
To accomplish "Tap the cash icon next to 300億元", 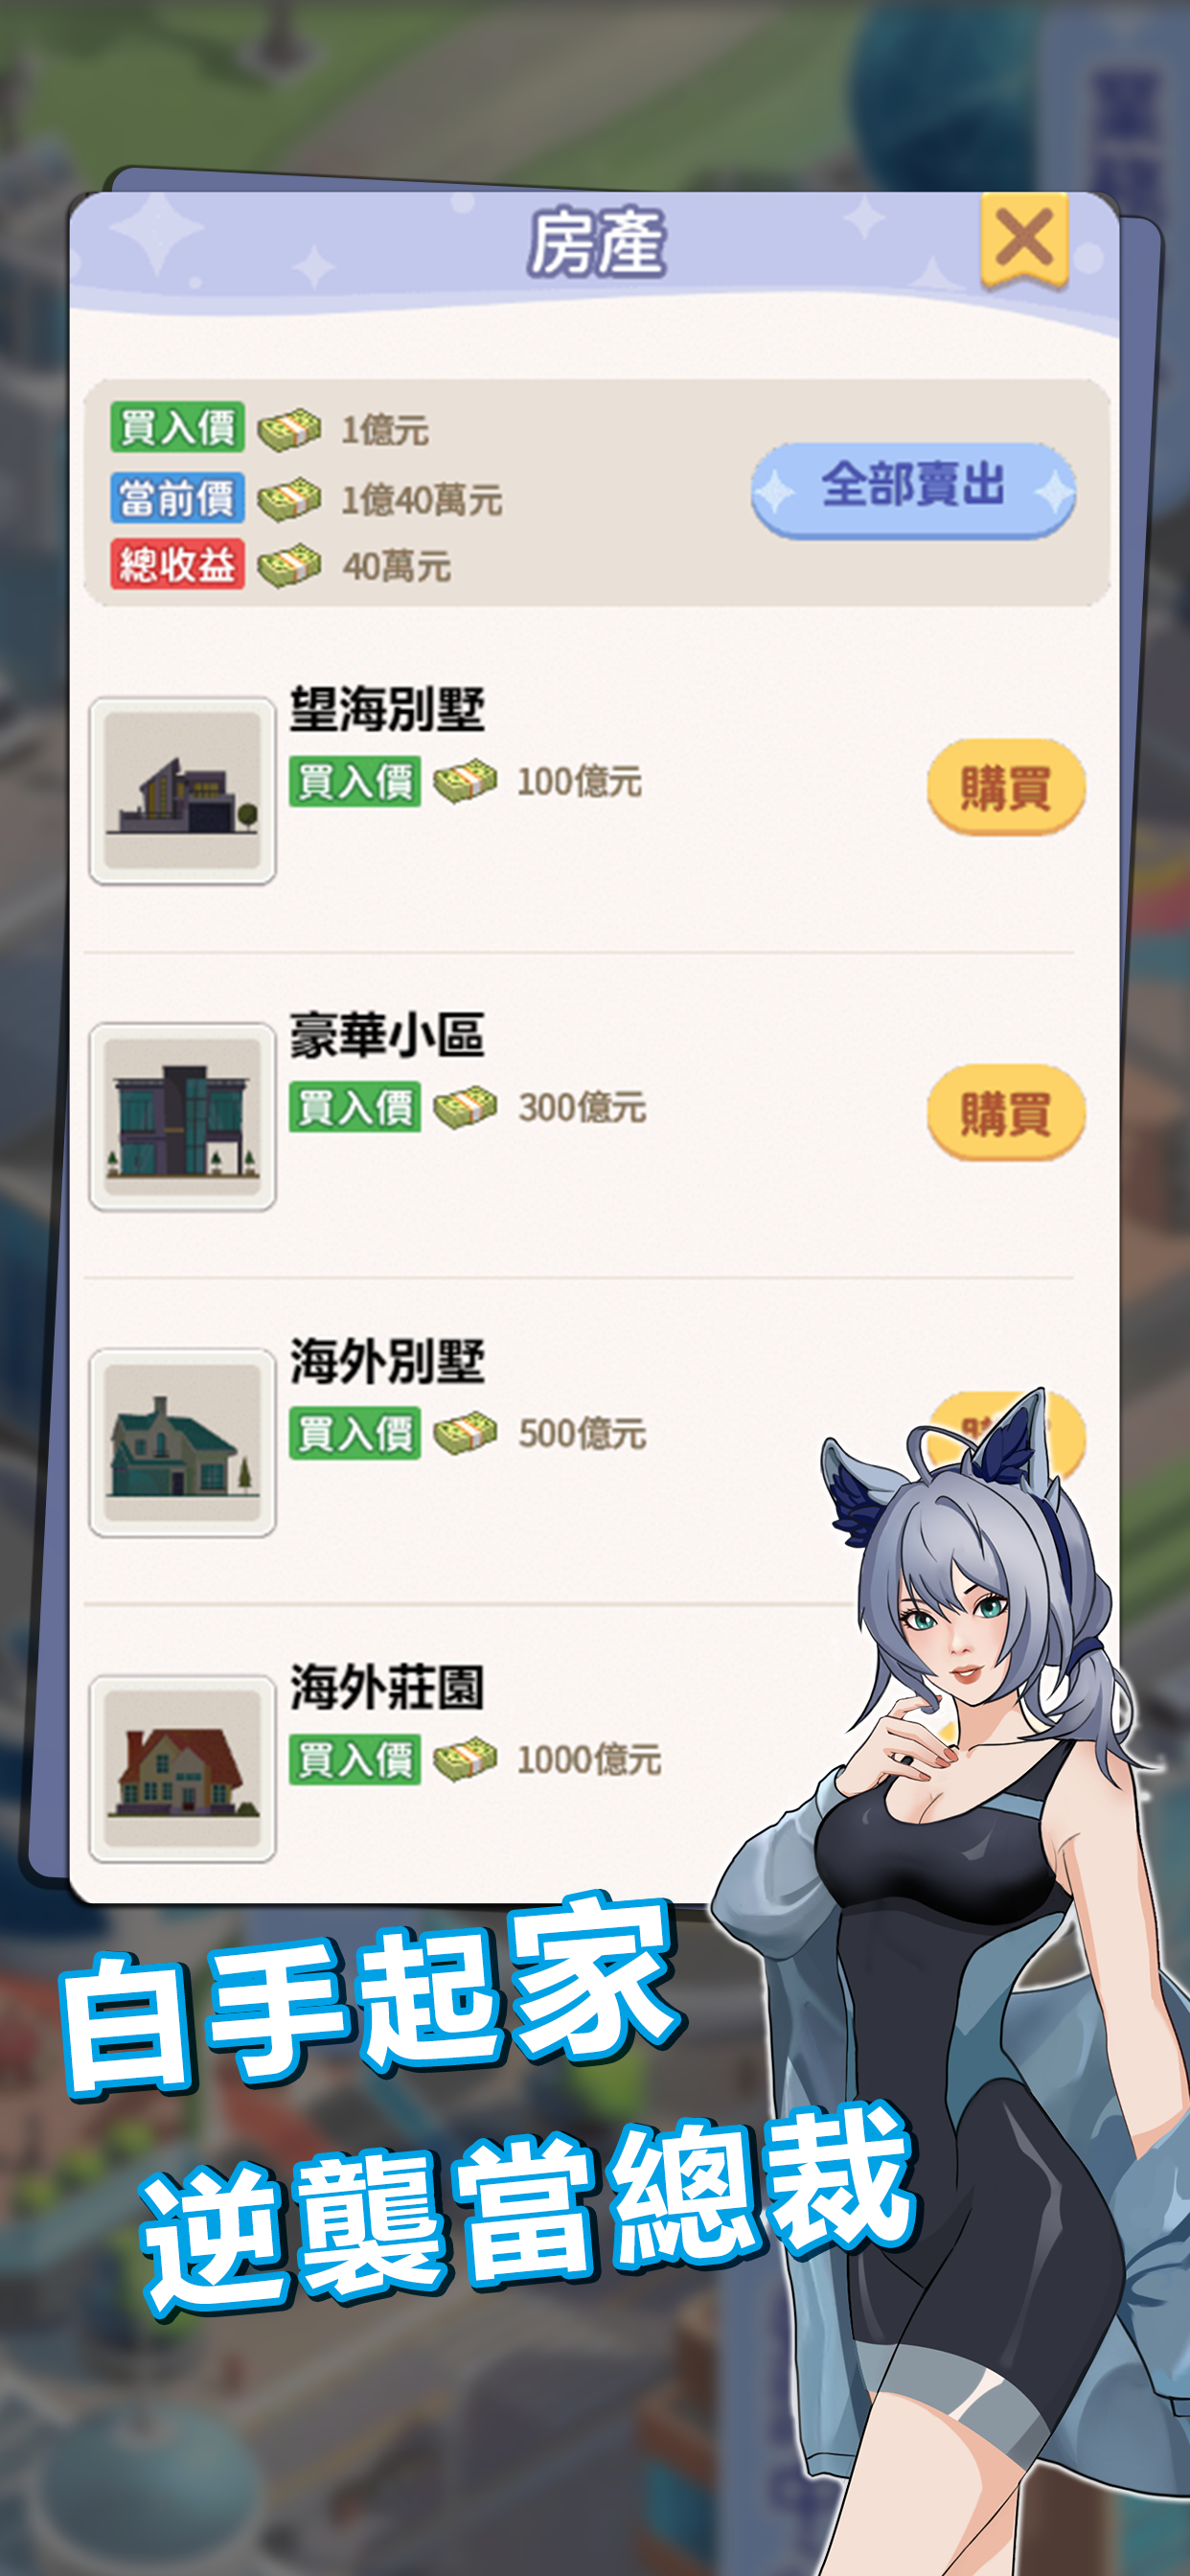I will (465, 1107).
